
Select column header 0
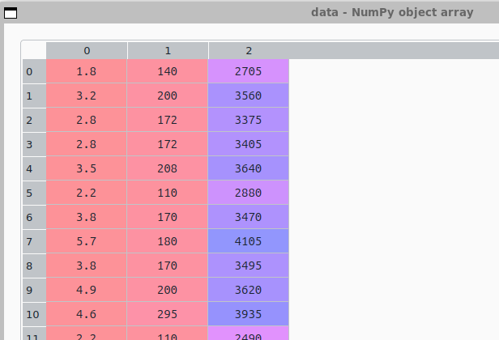[87, 50]
